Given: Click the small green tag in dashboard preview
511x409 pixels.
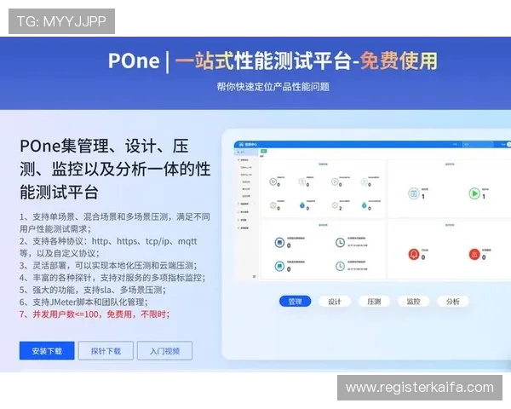Looking at the screenshot, I should [264, 151].
